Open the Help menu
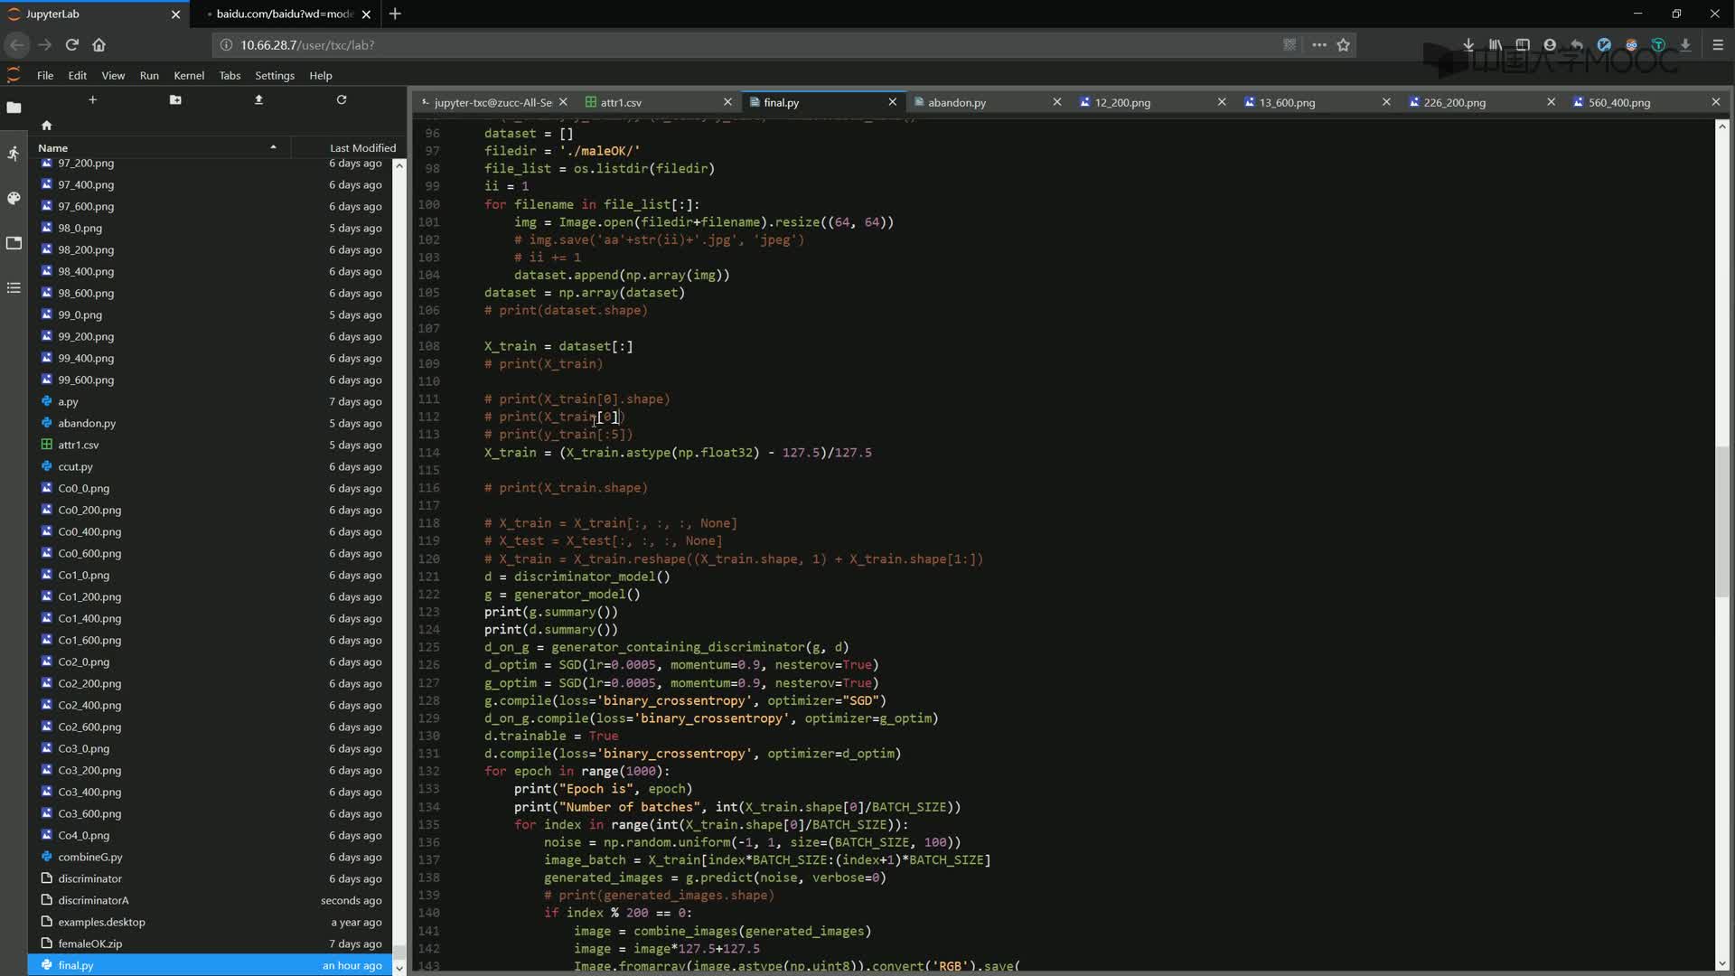 [321, 76]
